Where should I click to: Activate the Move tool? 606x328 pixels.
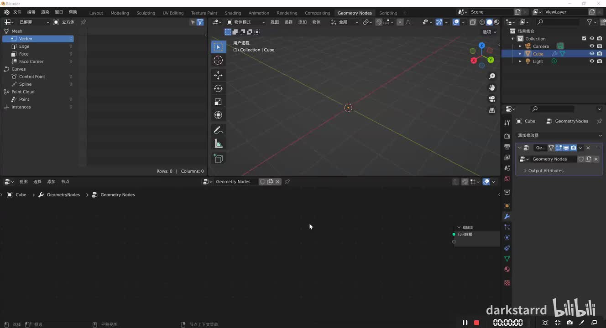(218, 75)
